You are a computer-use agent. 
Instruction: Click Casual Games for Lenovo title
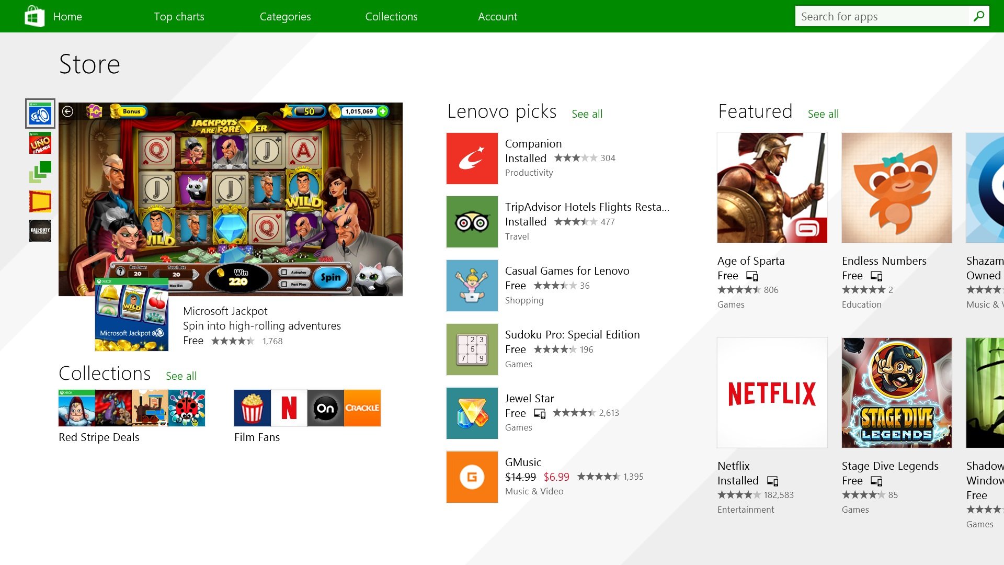[x=567, y=271]
